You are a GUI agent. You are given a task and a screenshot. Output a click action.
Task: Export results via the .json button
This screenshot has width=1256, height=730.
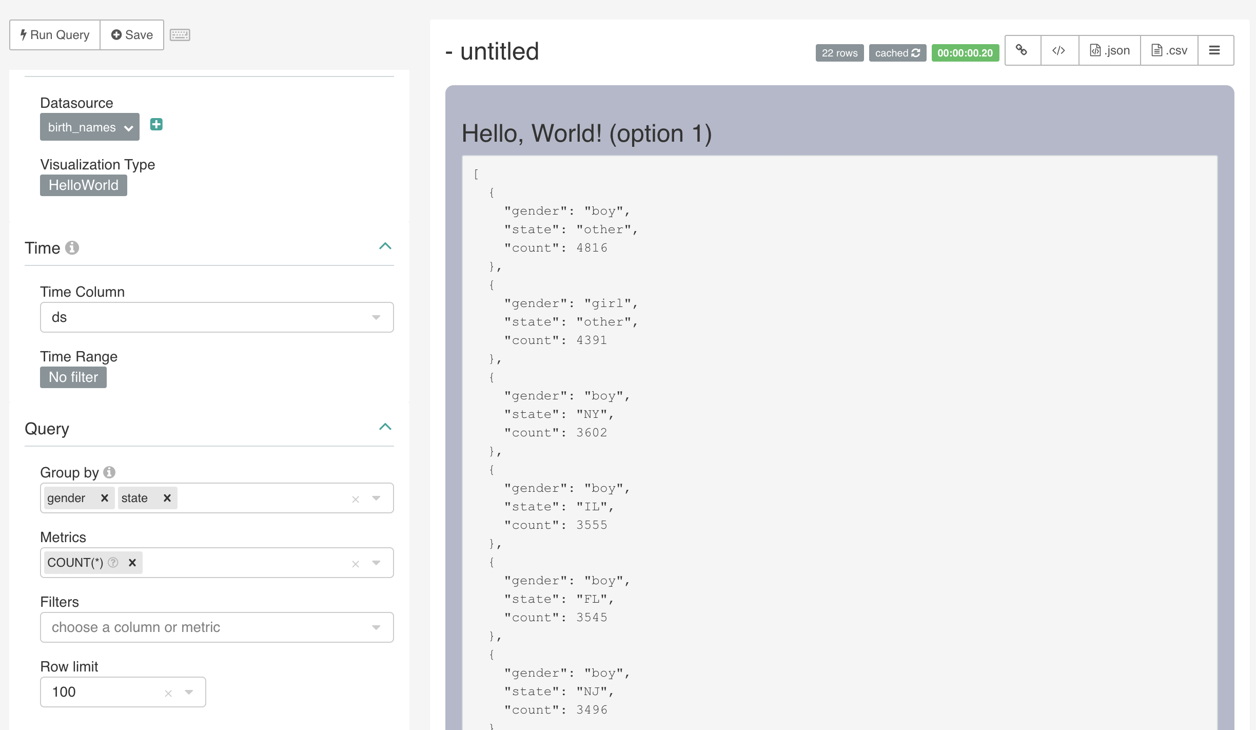pos(1109,50)
